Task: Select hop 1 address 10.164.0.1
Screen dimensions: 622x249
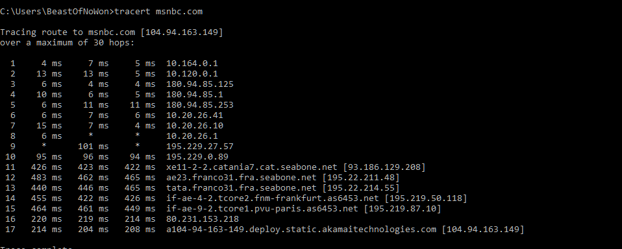Action: (192, 64)
